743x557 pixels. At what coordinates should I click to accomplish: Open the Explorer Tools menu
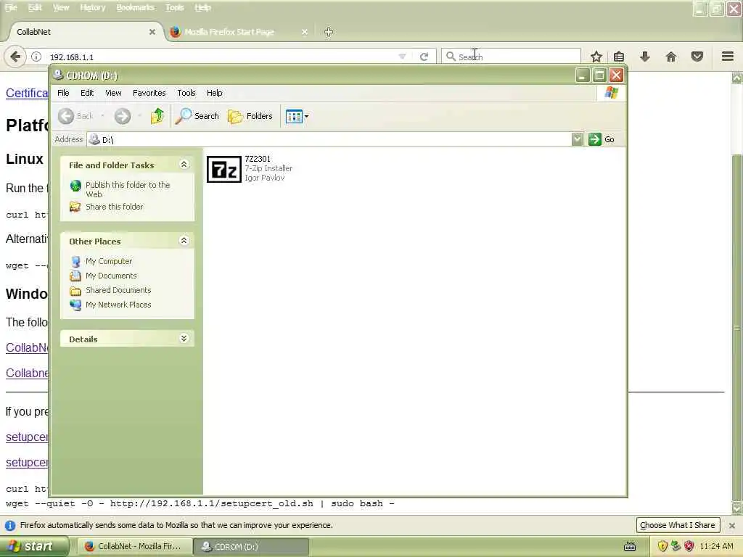(x=186, y=93)
